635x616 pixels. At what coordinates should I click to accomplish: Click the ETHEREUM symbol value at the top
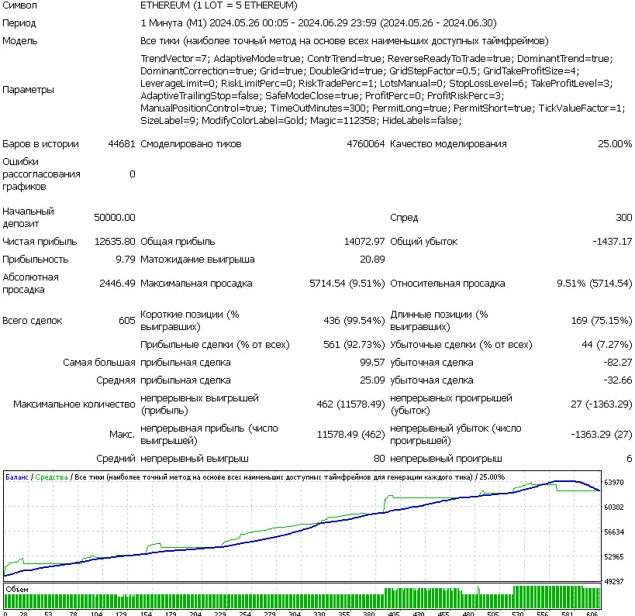point(219,5)
